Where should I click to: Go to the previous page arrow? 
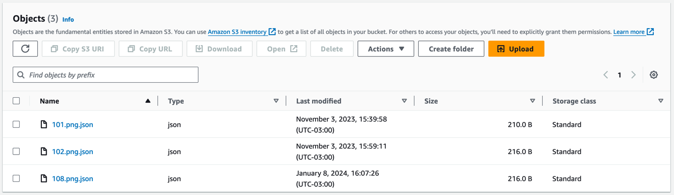tap(606, 75)
